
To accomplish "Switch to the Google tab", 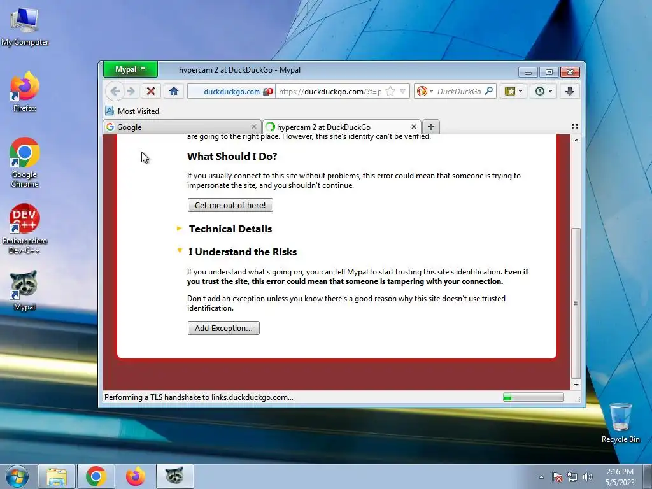I will (181, 127).
